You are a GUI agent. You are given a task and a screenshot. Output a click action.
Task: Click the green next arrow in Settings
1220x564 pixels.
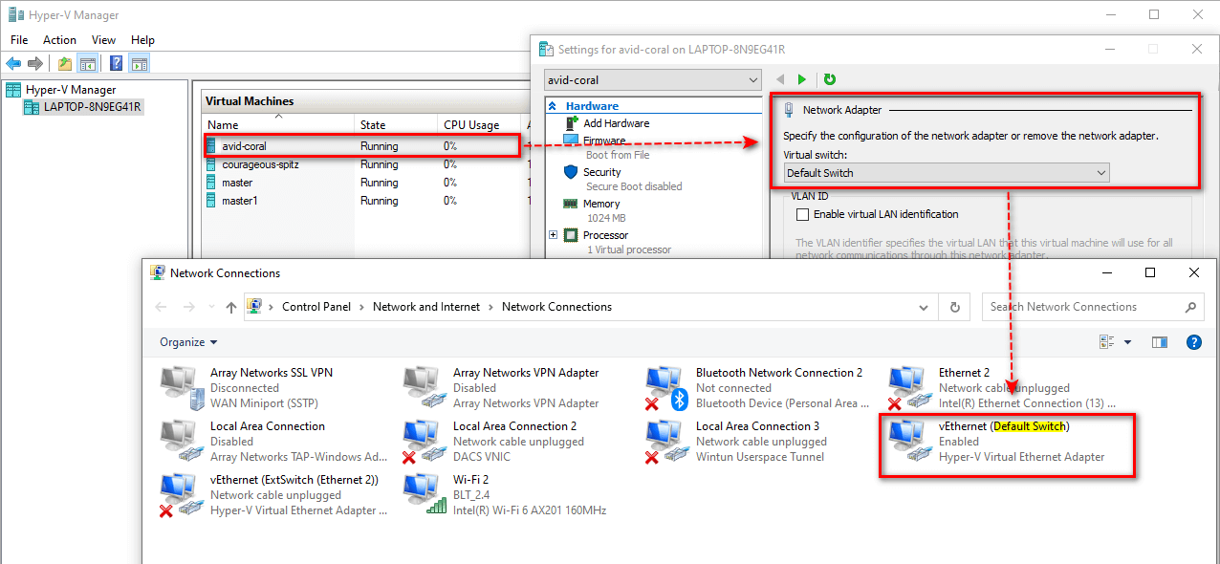802,79
